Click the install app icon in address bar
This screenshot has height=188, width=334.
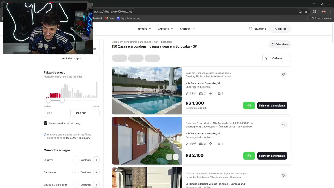click(300, 11)
